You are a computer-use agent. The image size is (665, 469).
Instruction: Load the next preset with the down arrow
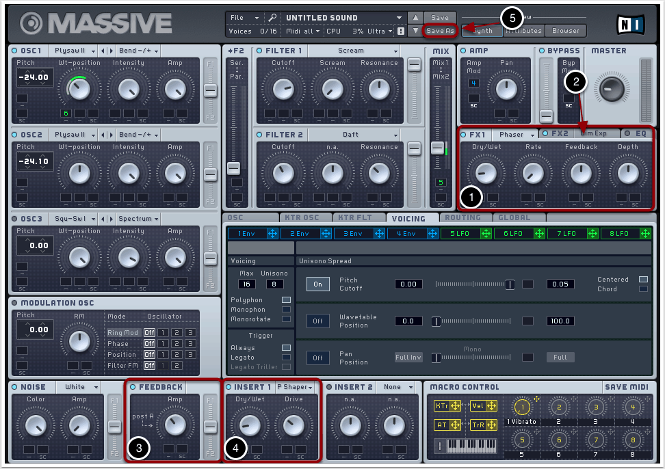415,31
